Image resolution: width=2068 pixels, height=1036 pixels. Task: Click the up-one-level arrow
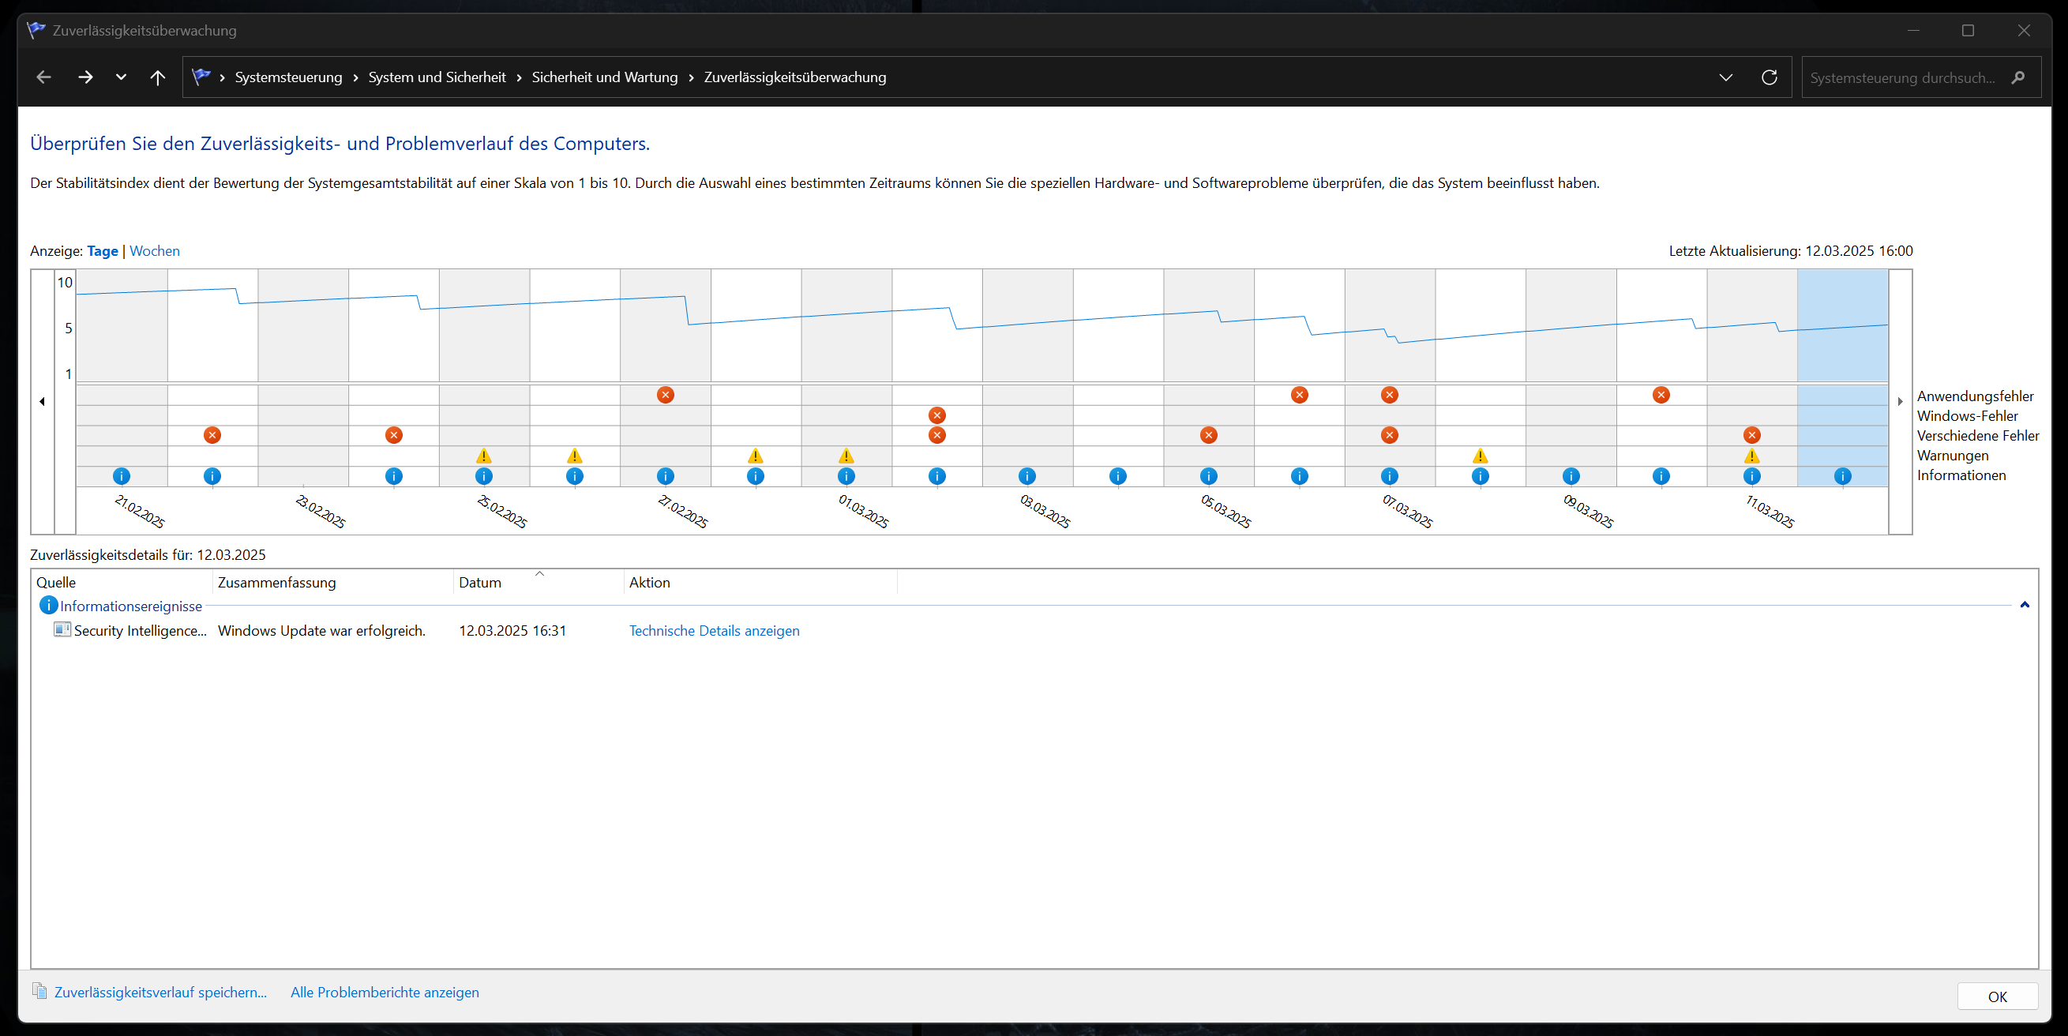pos(157,77)
